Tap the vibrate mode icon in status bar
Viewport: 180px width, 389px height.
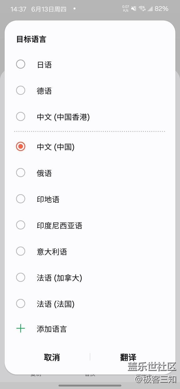(x=134, y=9)
